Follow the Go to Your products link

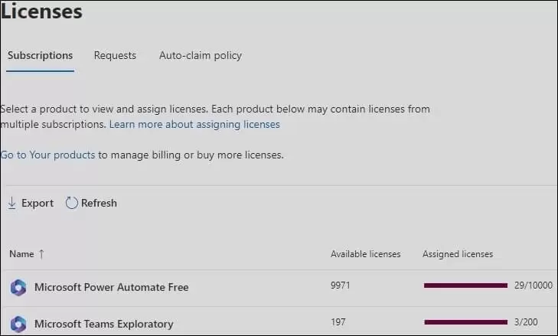coord(47,155)
